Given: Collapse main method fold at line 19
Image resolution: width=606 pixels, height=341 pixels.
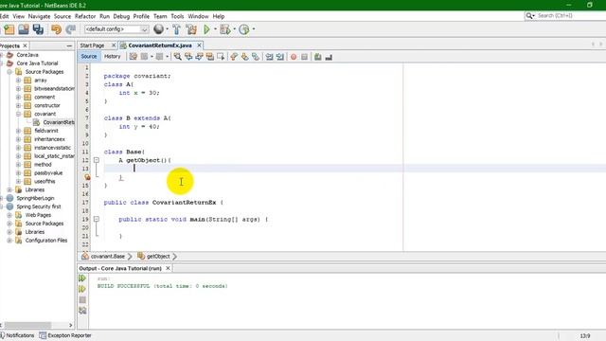Looking at the screenshot, I should tap(97, 219).
